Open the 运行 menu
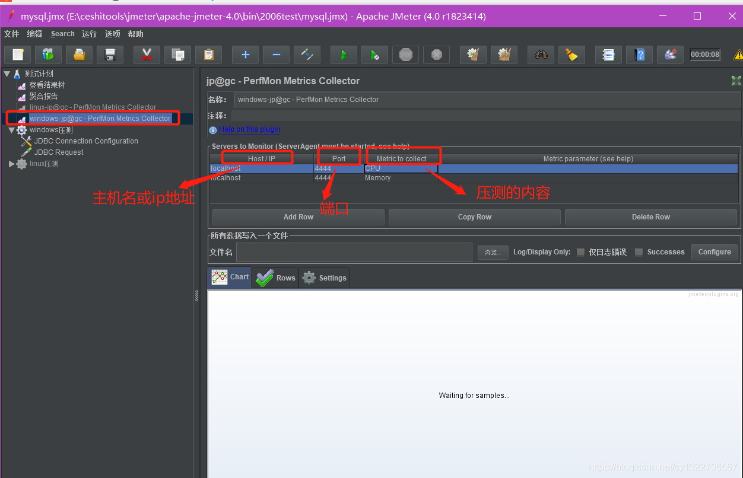 coord(90,34)
